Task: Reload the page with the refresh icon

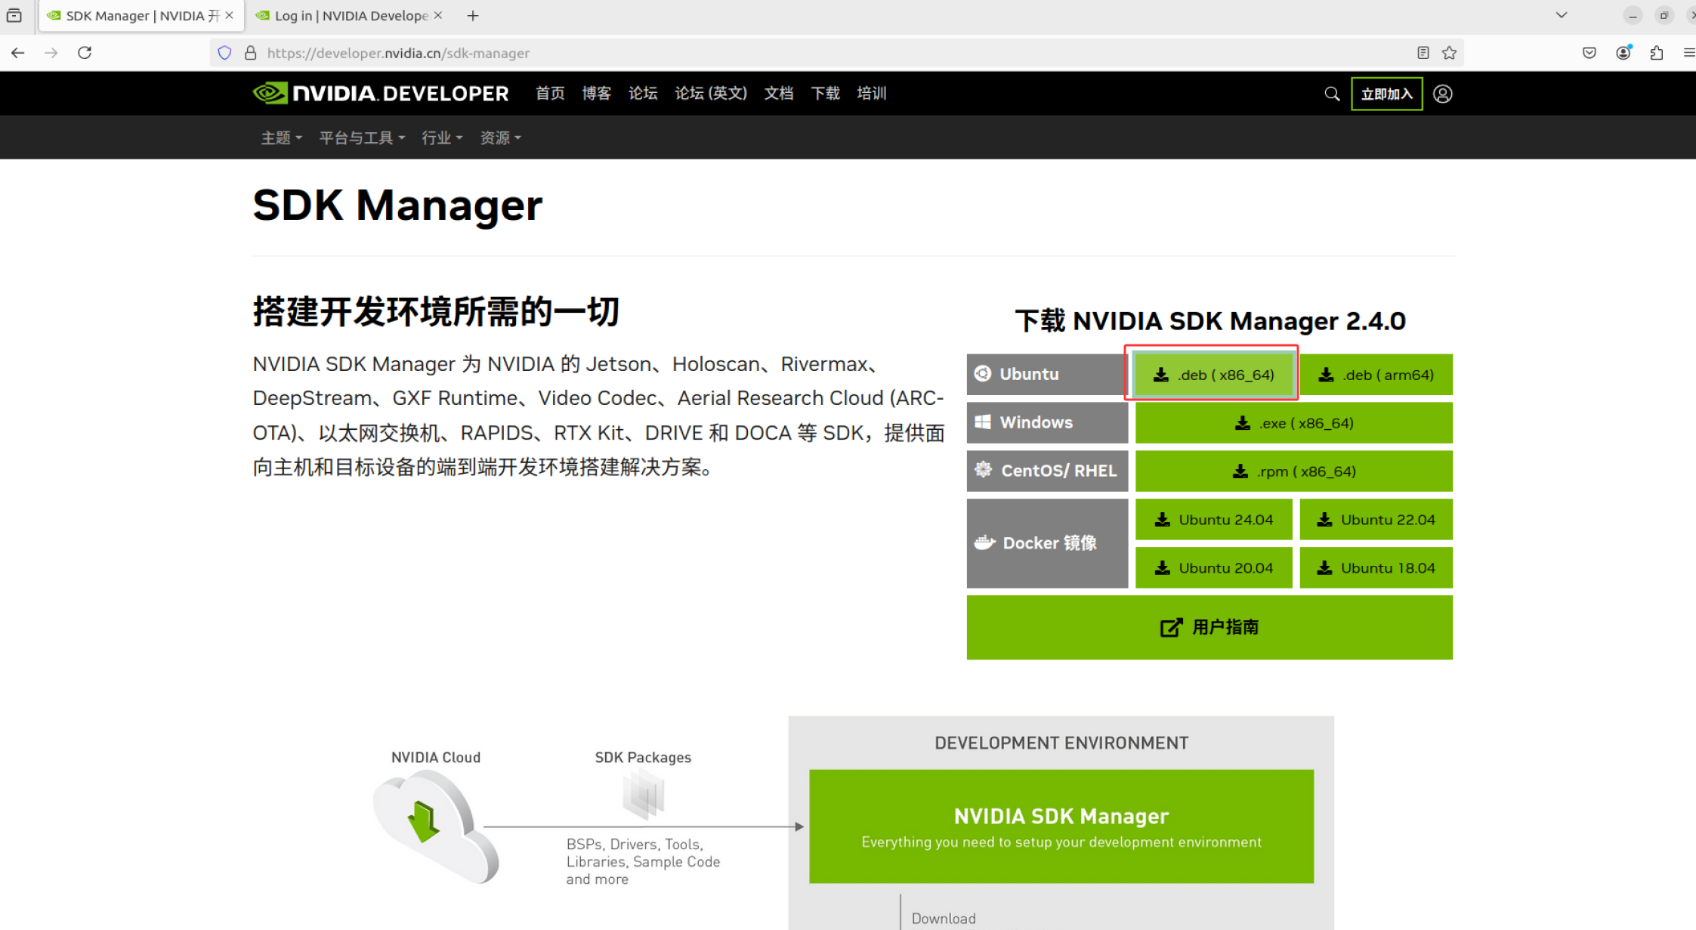Action: coord(85,53)
